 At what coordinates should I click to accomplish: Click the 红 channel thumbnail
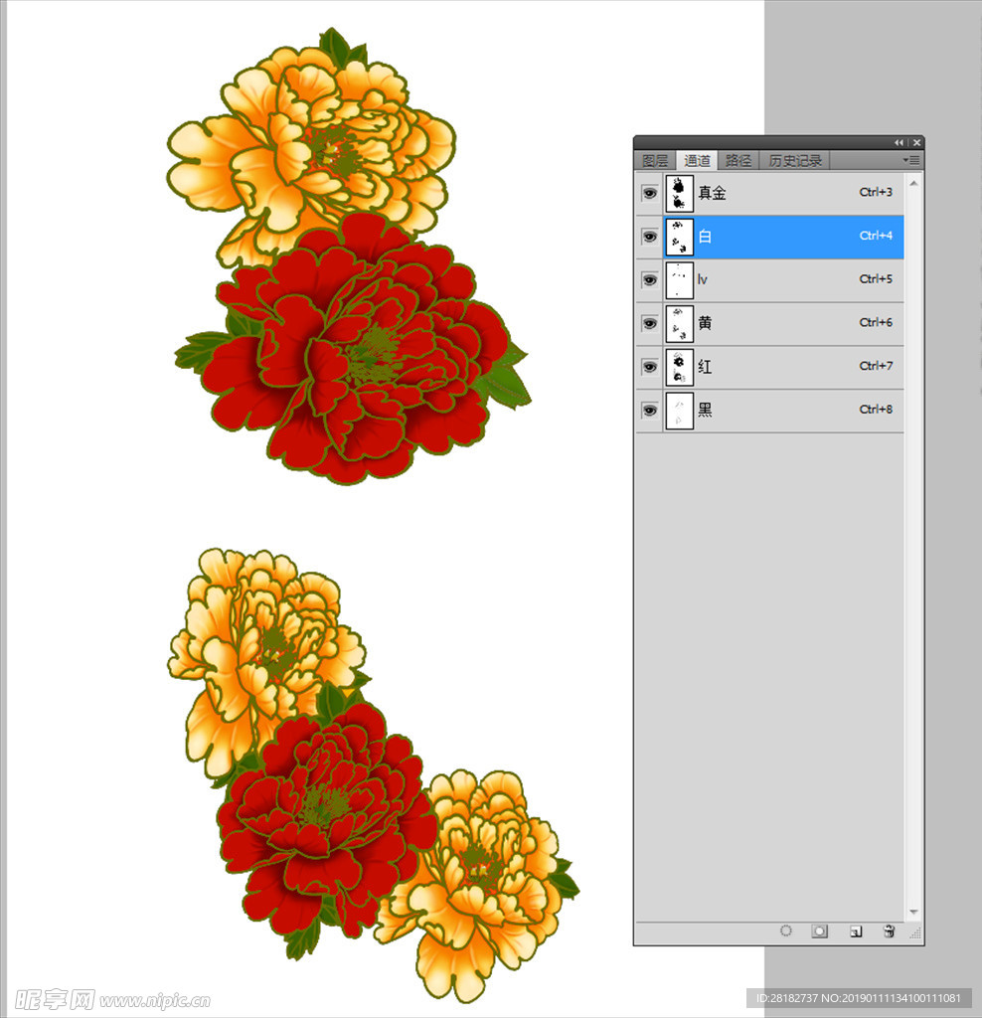click(679, 367)
